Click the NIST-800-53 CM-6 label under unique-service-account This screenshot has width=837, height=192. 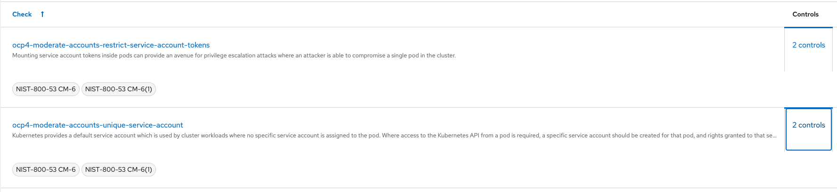(46, 169)
